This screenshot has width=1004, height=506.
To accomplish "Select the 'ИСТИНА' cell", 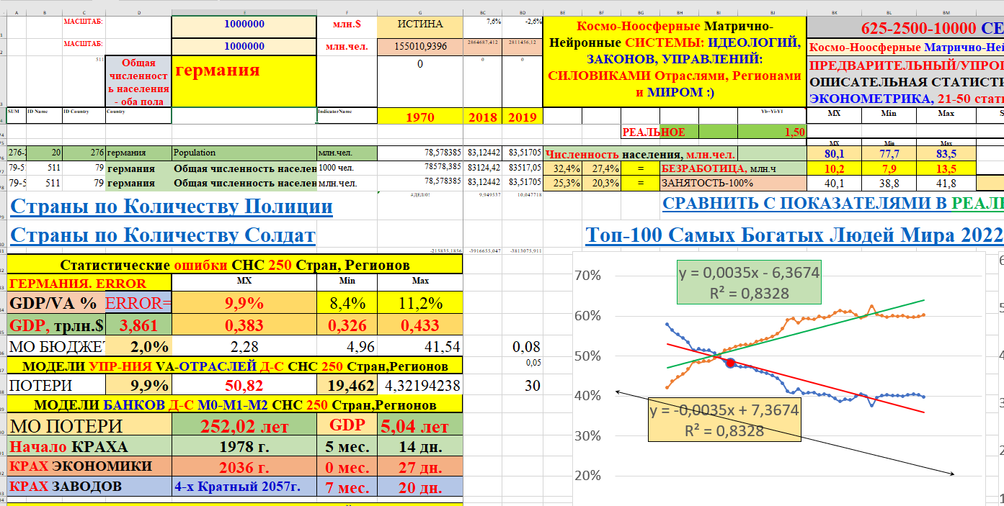I will [x=419, y=24].
